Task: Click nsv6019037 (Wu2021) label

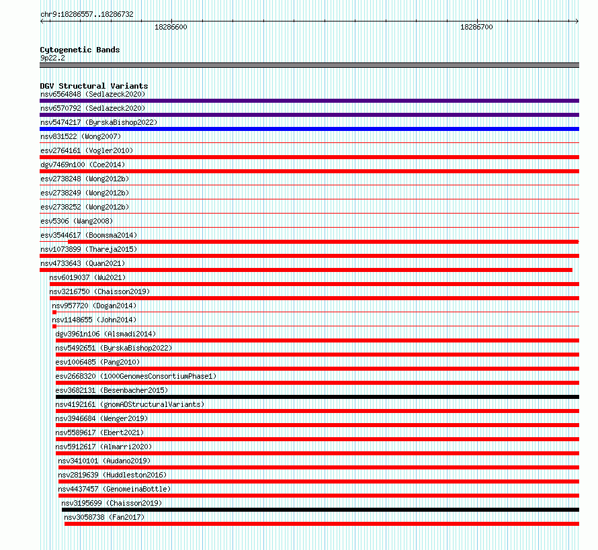Action: click(x=87, y=277)
